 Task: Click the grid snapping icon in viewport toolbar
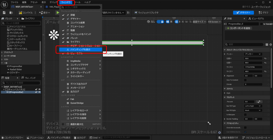point(177,22)
